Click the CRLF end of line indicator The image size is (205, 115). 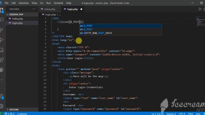point(191,114)
